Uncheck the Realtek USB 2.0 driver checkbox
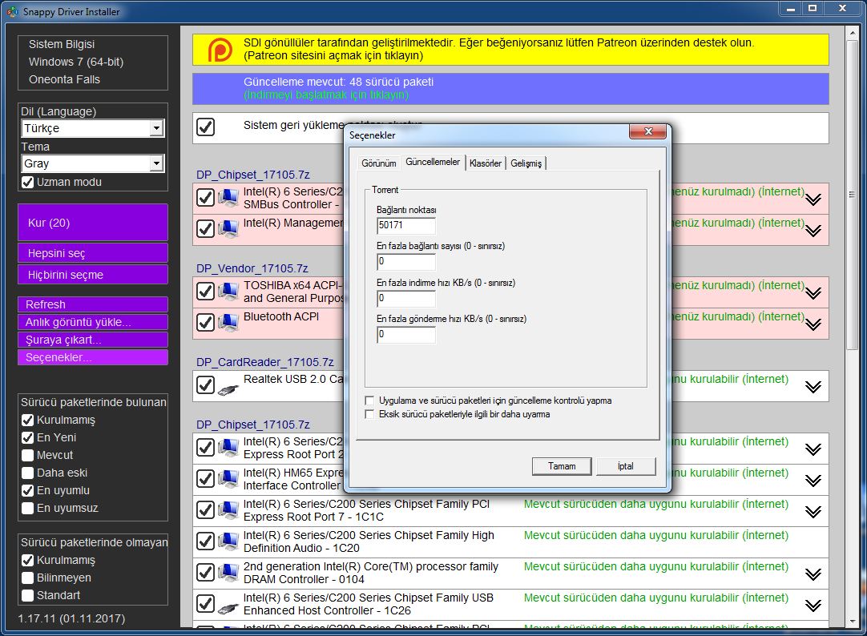 click(205, 384)
